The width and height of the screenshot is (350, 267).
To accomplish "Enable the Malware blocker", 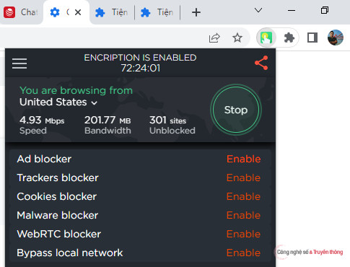I will 243,215.
